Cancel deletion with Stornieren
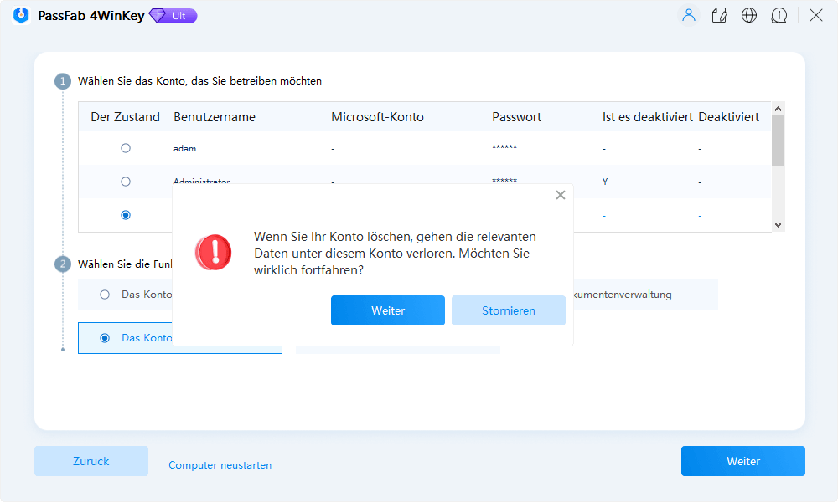The width and height of the screenshot is (838, 502). coord(509,310)
